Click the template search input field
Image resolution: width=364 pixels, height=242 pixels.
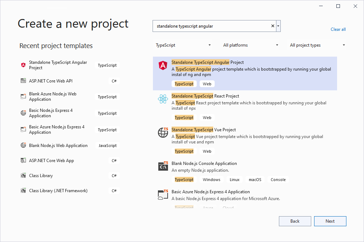point(213,26)
